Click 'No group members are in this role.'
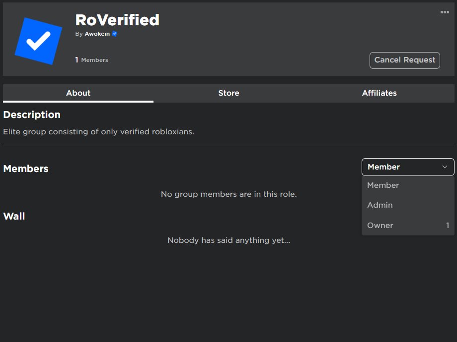The image size is (457, 342). coord(229,194)
